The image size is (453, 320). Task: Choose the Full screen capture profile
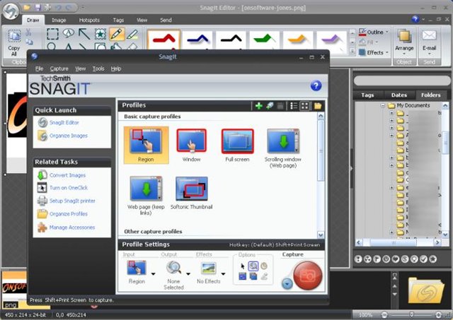pyautogui.click(x=237, y=145)
